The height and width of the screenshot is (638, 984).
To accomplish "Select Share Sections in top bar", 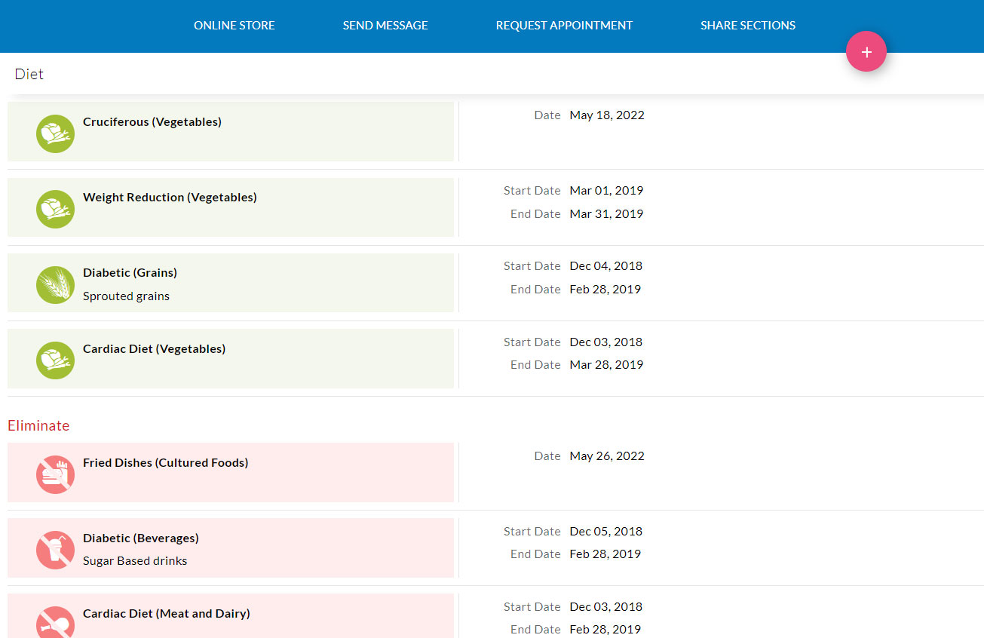I will 747,26.
